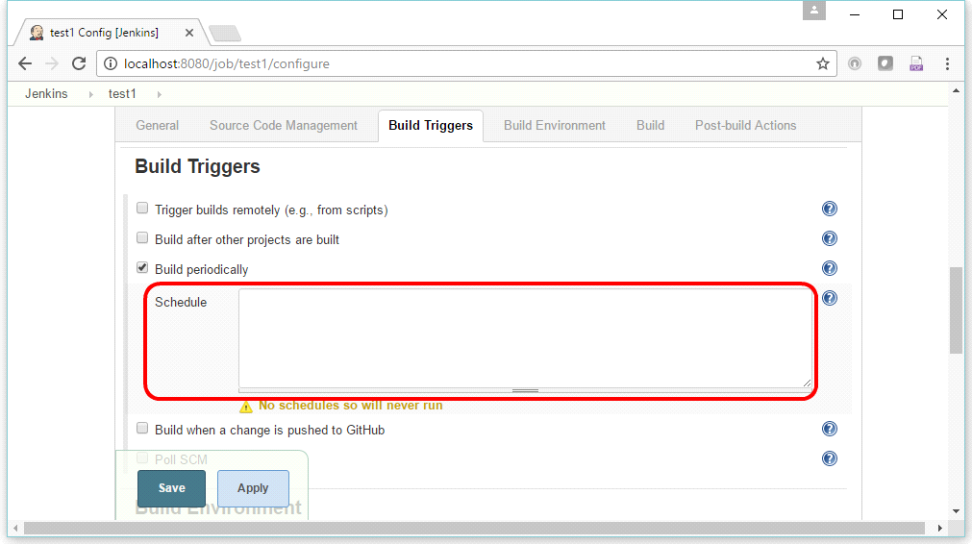Check Build after other projects are built
This screenshot has height=544, width=972.
[x=142, y=238]
